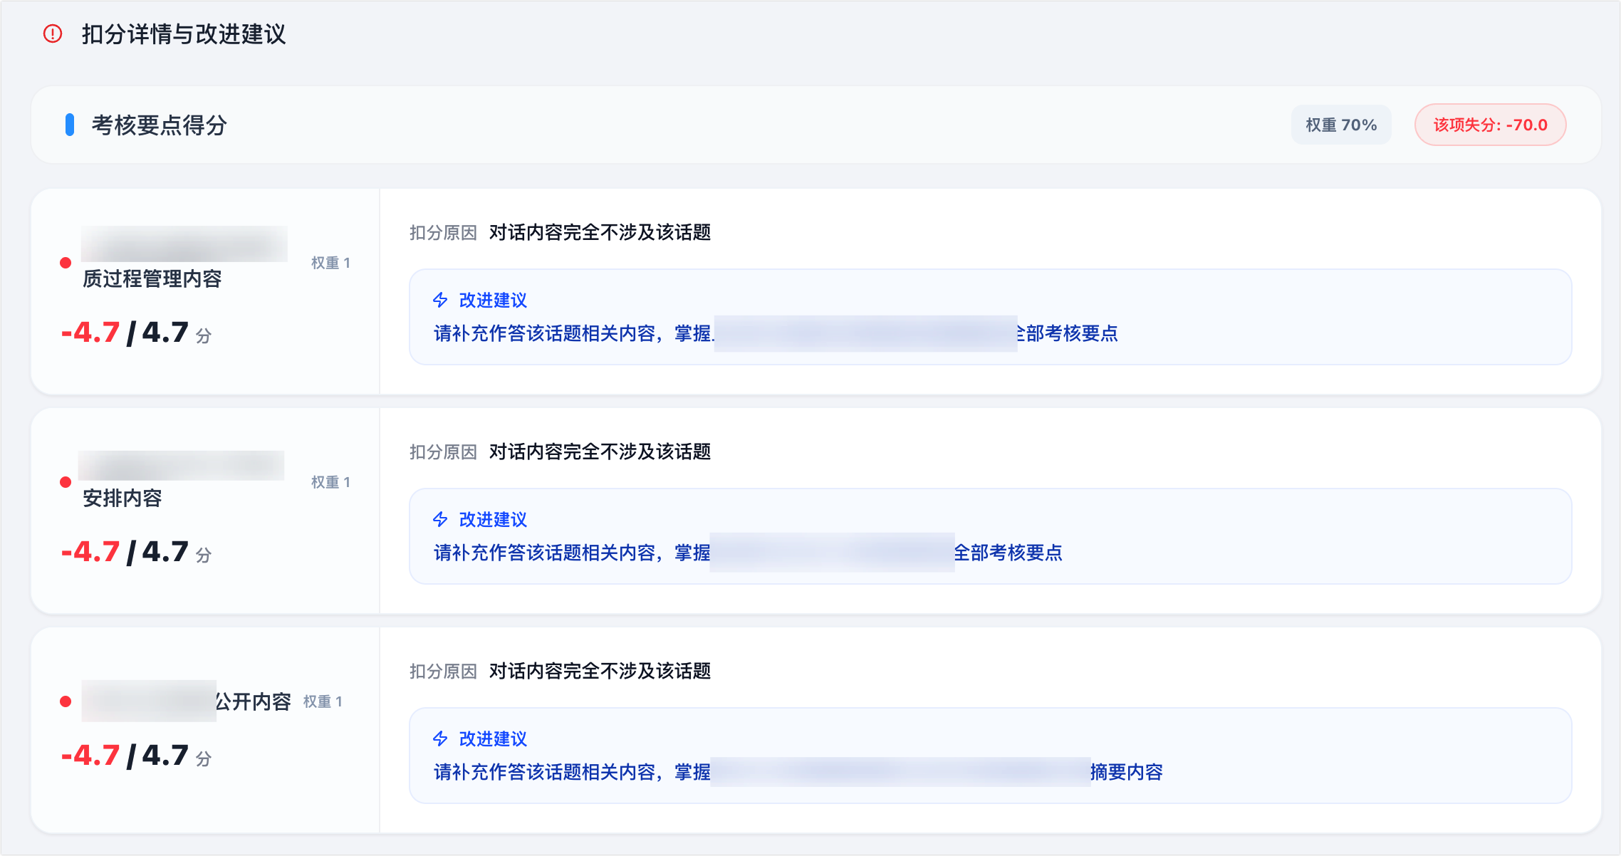Click 扣分原因 text in the 质过程管理内容 card
The width and height of the screenshot is (1621, 856).
[443, 232]
